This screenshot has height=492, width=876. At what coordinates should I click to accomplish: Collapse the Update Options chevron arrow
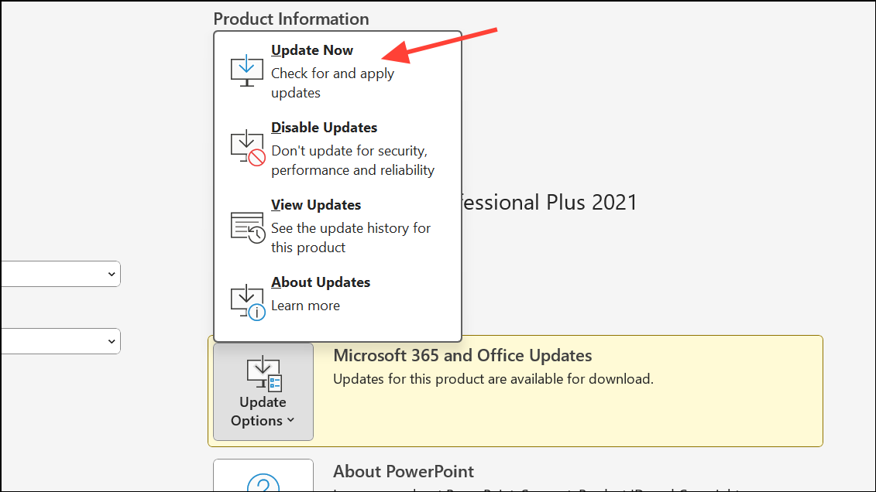coord(290,420)
